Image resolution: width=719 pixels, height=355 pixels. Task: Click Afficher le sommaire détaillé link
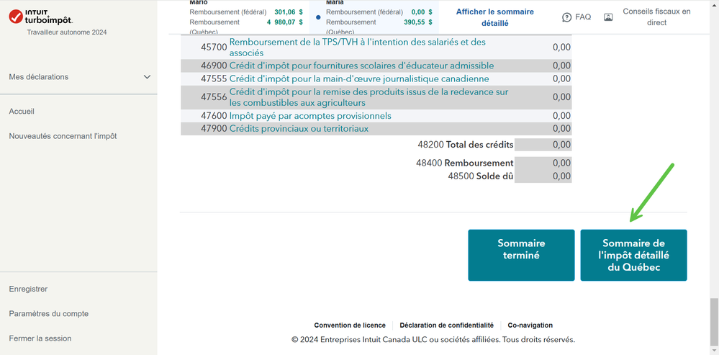pos(494,17)
